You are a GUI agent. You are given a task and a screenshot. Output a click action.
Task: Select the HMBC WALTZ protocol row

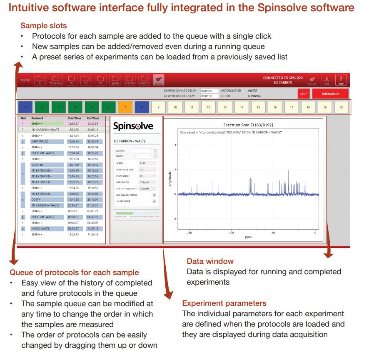pyautogui.click(x=62, y=229)
